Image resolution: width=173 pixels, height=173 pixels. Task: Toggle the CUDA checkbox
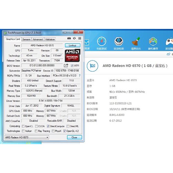click(36, 126)
